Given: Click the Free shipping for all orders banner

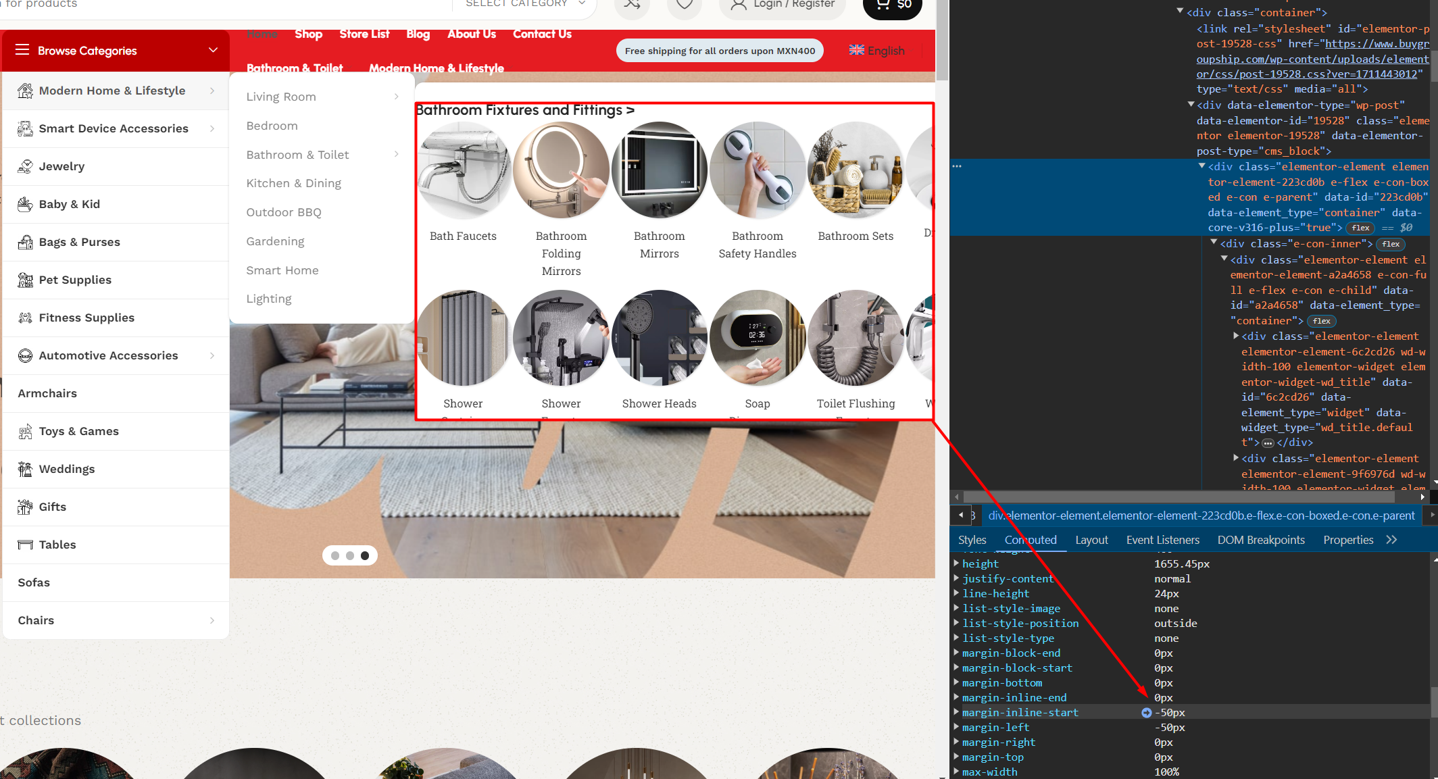Looking at the screenshot, I should pyautogui.click(x=720, y=51).
